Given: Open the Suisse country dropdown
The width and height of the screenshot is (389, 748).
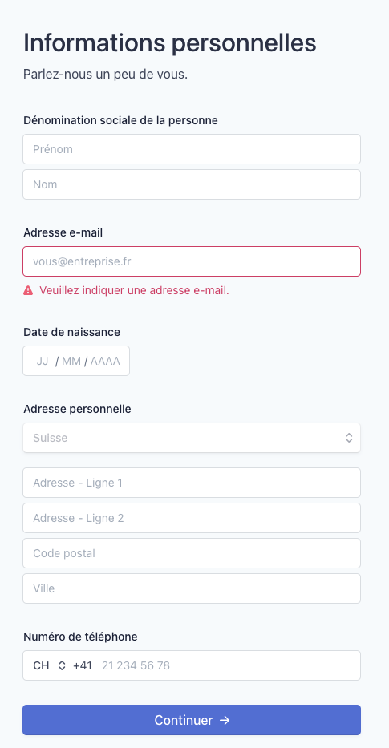Looking at the screenshot, I should [192, 438].
